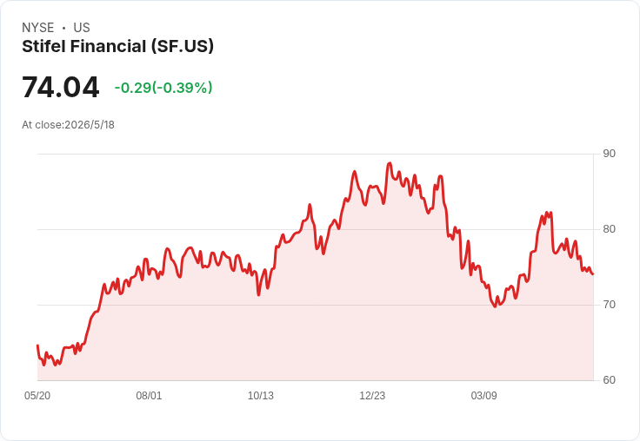
Task: Click the 80 y-axis price label
Action: coord(609,229)
